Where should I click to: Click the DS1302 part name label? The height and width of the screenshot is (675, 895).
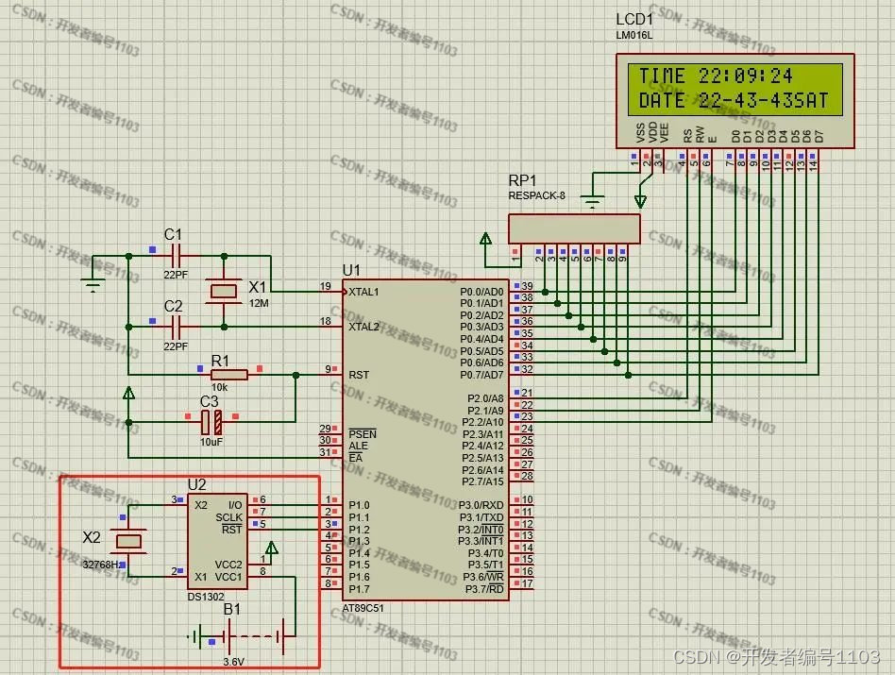click(206, 597)
